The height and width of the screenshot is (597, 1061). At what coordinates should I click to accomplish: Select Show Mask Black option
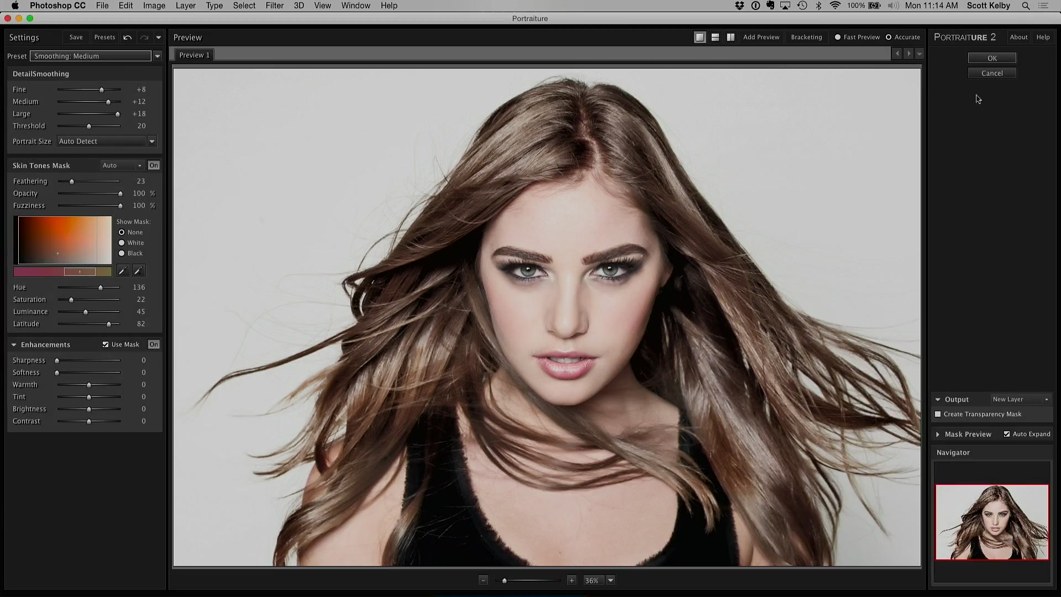click(122, 253)
